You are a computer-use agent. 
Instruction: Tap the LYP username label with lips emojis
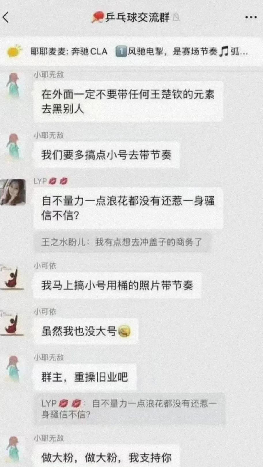coord(51,181)
